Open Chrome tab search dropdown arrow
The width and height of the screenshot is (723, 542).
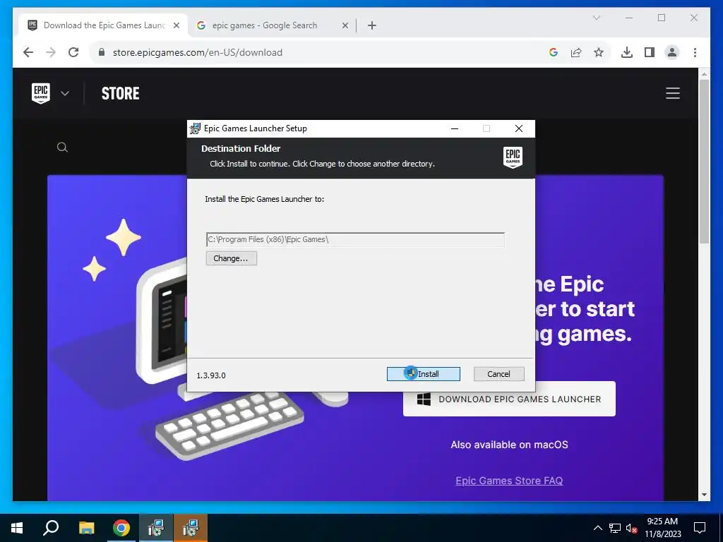pyautogui.click(x=596, y=18)
